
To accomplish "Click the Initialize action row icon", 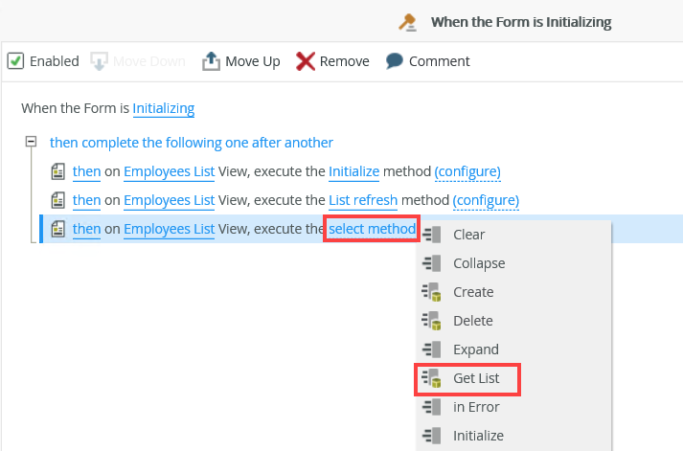I will [x=58, y=172].
